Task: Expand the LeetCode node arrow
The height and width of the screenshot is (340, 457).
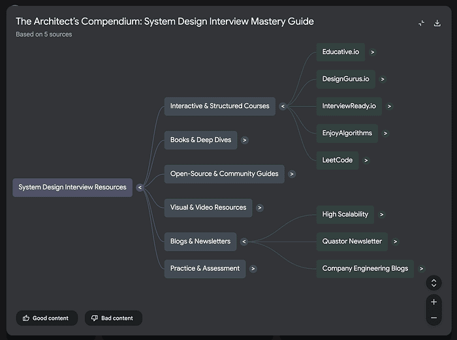Action: 366,161
